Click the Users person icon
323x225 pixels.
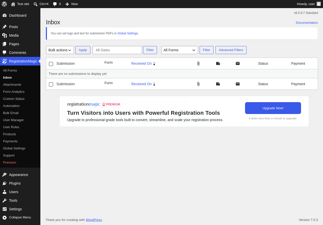(5, 192)
